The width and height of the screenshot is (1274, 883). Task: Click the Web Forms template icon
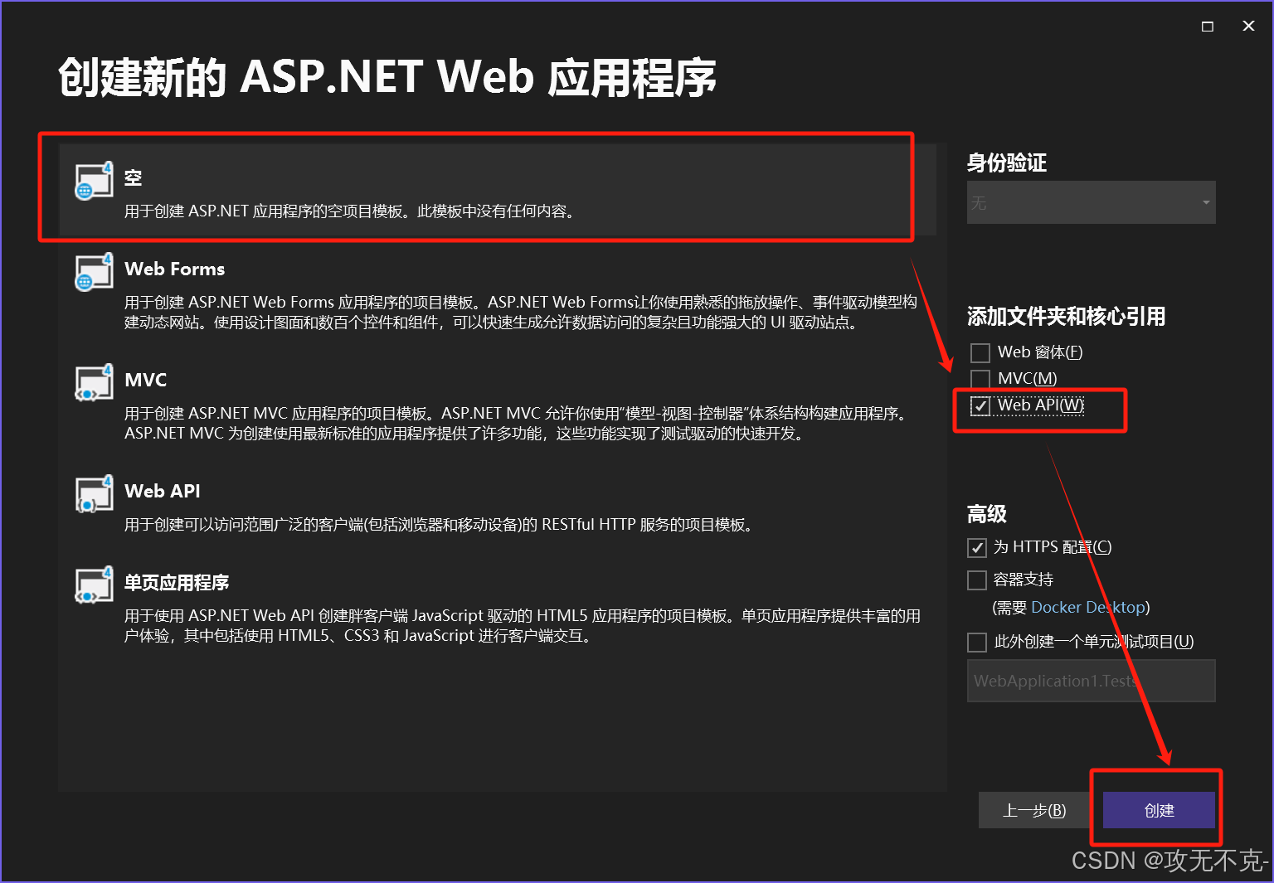tap(95, 271)
